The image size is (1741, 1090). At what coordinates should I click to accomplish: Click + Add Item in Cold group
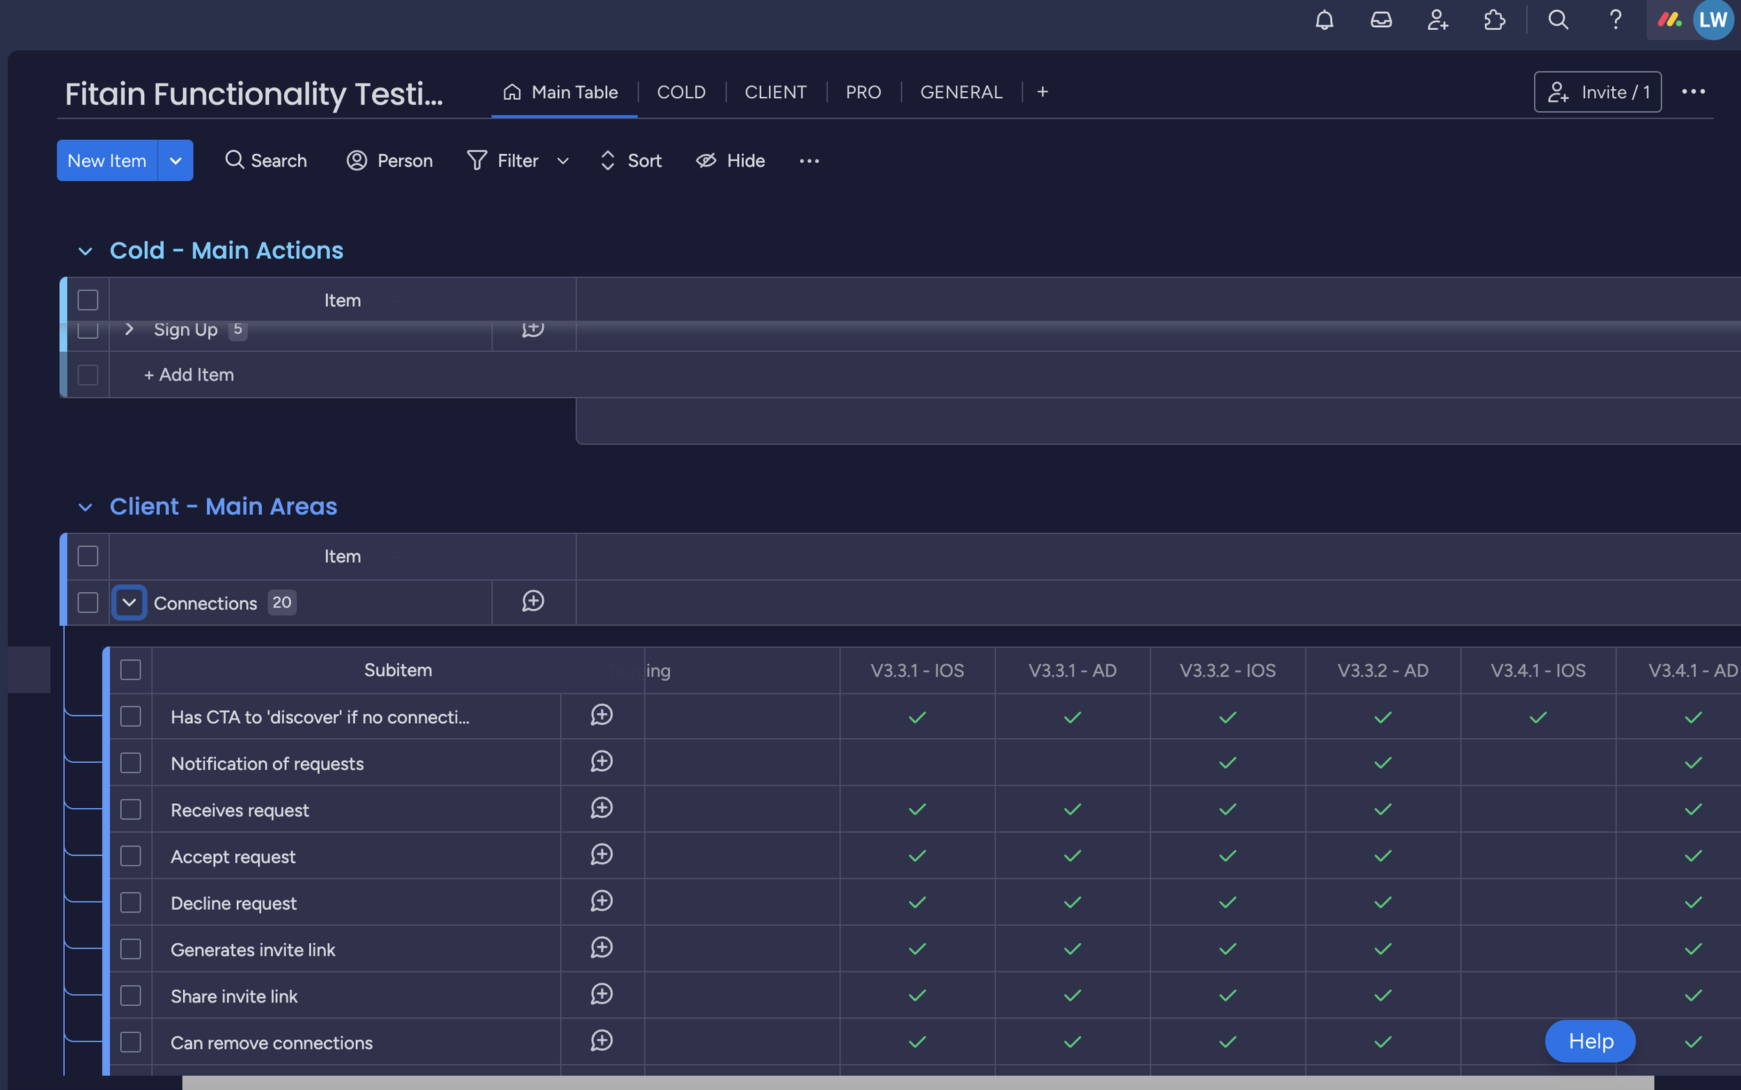[x=189, y=375]
